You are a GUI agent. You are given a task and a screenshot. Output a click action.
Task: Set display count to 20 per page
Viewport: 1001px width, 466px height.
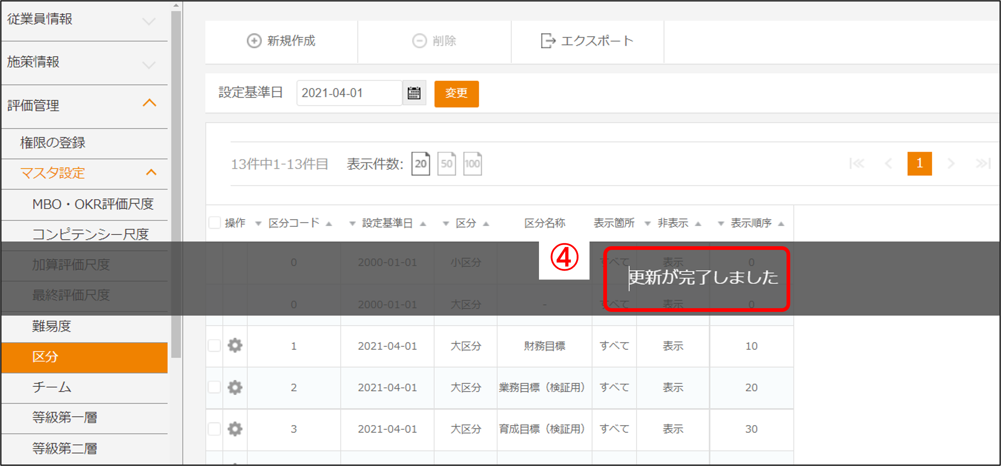pyautogui.click(x=420, y=163)
